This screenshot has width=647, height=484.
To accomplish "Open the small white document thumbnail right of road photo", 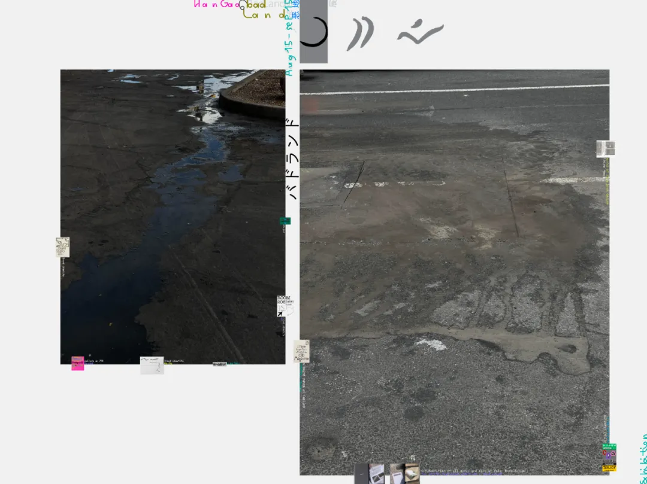I will 606,149.
